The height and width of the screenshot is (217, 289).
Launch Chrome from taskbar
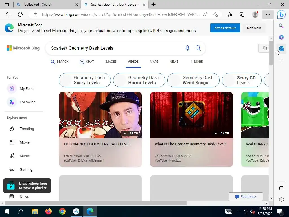pyautogui.click(x=62, y=211)
